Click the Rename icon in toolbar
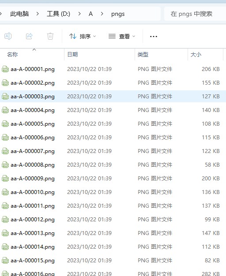 pyautogui.click(x=8, y=36)
